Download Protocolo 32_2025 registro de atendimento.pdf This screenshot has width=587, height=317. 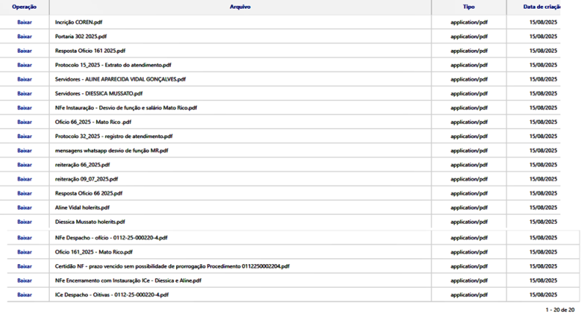coord(24,136)
